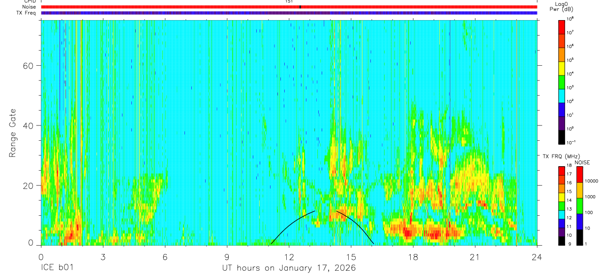Click the 'ICE b01' radar label
Screen dimensions: 604x278
point(57,268)
